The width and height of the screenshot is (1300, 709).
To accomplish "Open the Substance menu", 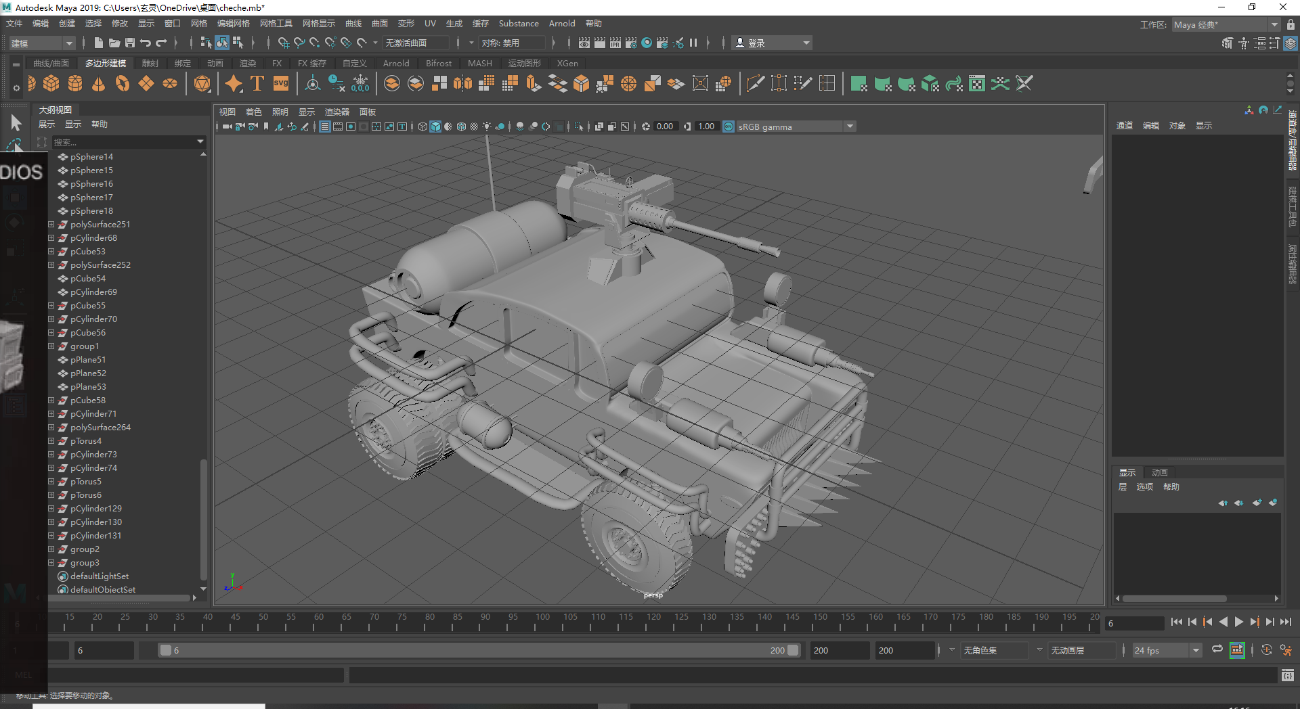I will click(x=519, y=24).
